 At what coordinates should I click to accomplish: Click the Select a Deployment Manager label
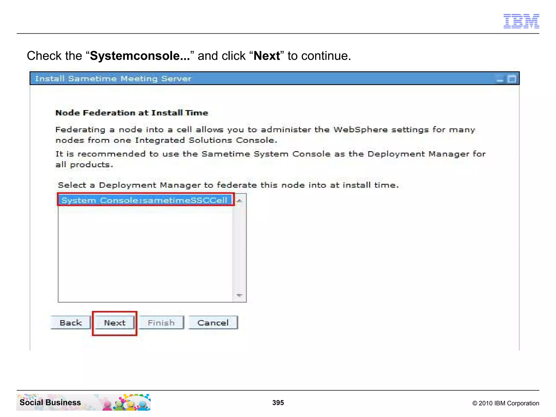click(228, 185)
